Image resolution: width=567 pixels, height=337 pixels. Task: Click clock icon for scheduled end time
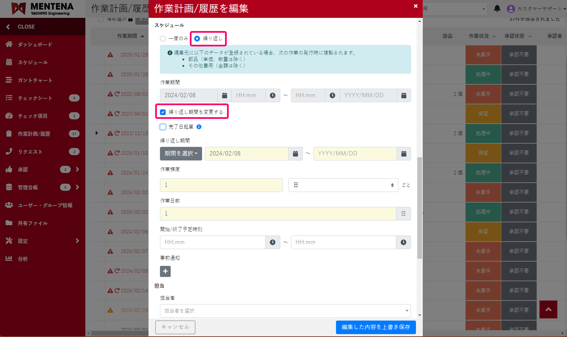point(403,242)
